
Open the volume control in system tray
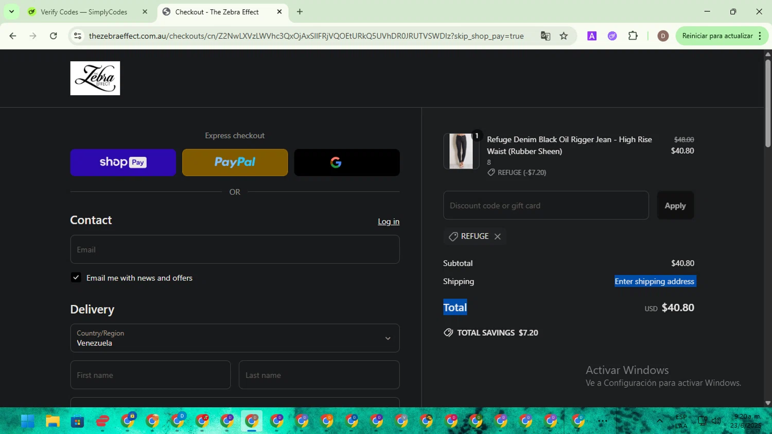click(716, 421)
